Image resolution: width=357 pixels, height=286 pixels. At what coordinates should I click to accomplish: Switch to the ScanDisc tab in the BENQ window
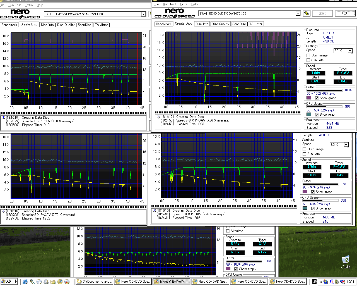(239, 24)
